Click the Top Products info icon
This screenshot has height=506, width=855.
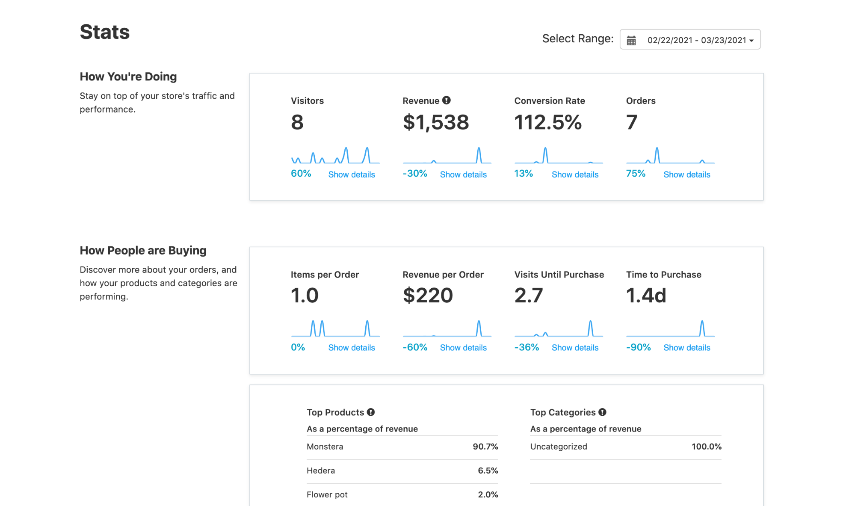click(371, 412)
